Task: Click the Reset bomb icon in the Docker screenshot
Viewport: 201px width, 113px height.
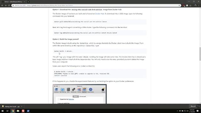Action: point(103,90)
